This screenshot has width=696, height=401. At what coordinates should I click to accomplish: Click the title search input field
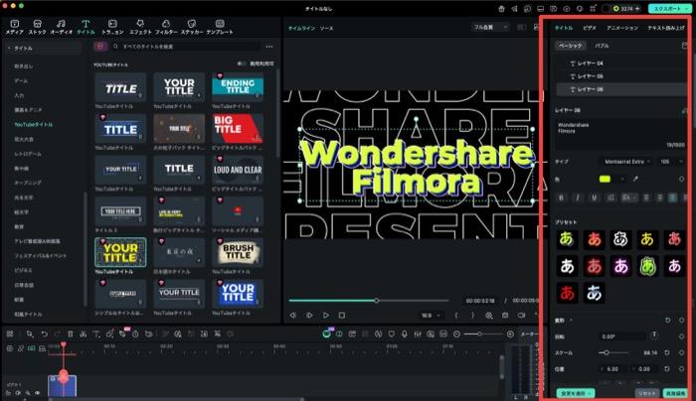(187, 46)
